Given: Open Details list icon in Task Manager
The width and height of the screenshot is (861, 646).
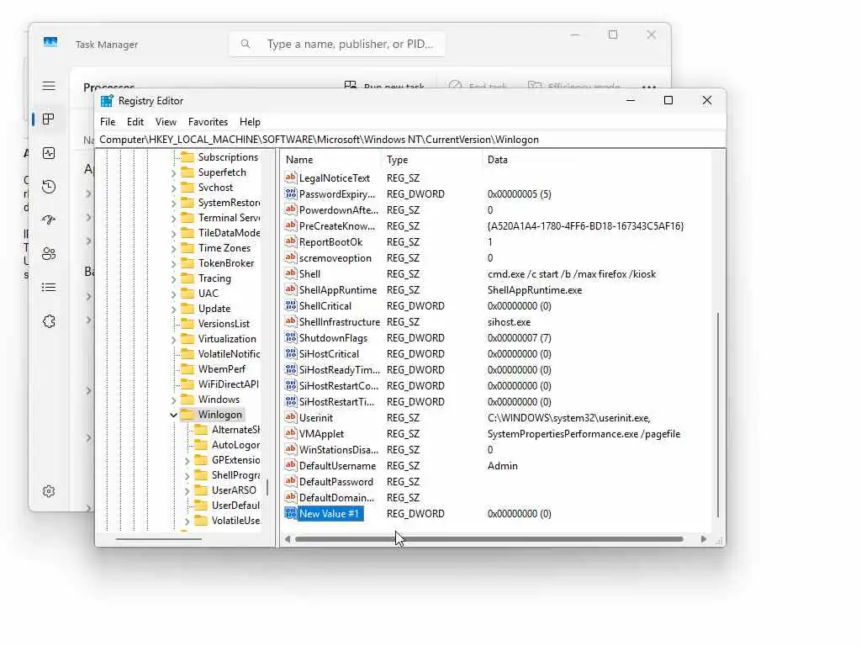Looking at the screenshot, I should pyautogui.click(x=48, y=288).
